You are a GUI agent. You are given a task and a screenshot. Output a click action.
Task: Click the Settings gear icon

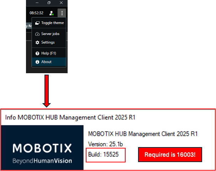(x=37, y=42)
